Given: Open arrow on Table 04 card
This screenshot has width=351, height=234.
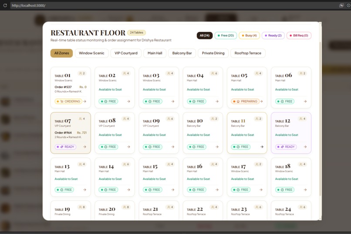Looking at the screenshot, I should tap(217, 101).
